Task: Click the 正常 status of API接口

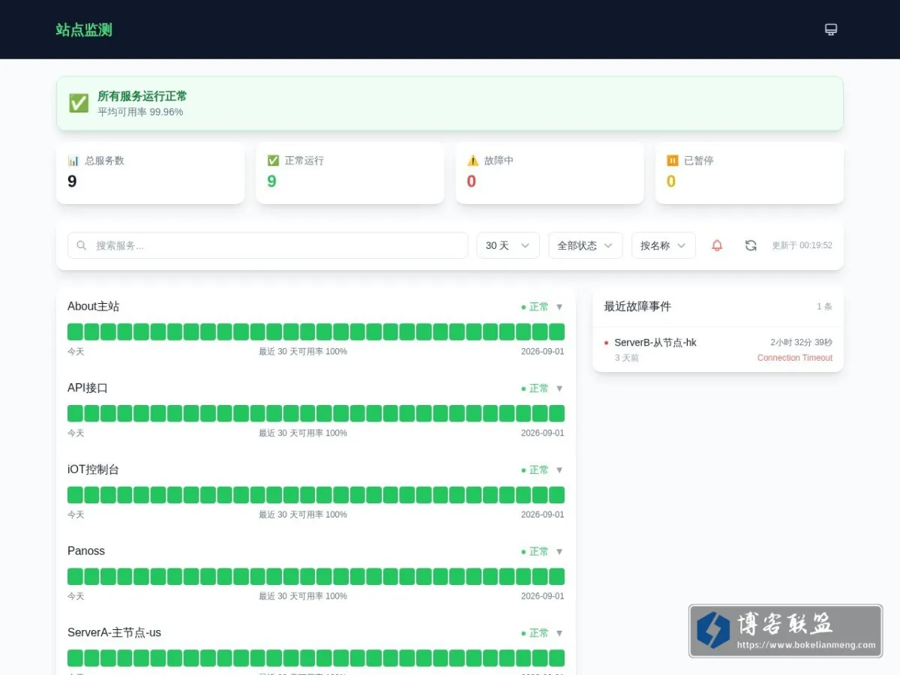Action: pos(535,388)
